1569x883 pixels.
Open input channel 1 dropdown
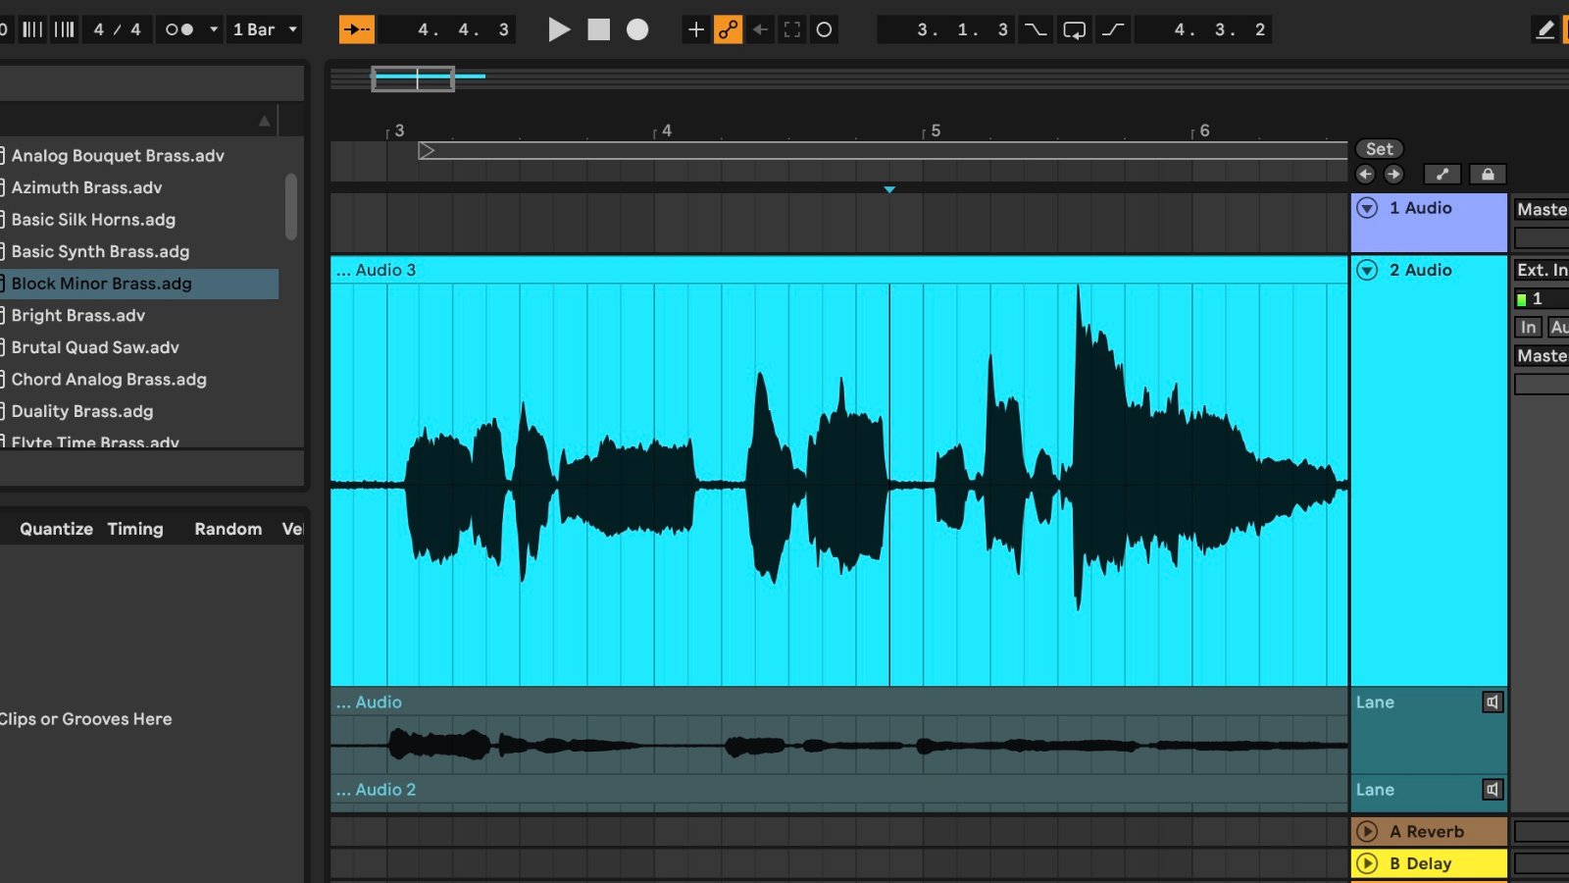coord(1542,298)
